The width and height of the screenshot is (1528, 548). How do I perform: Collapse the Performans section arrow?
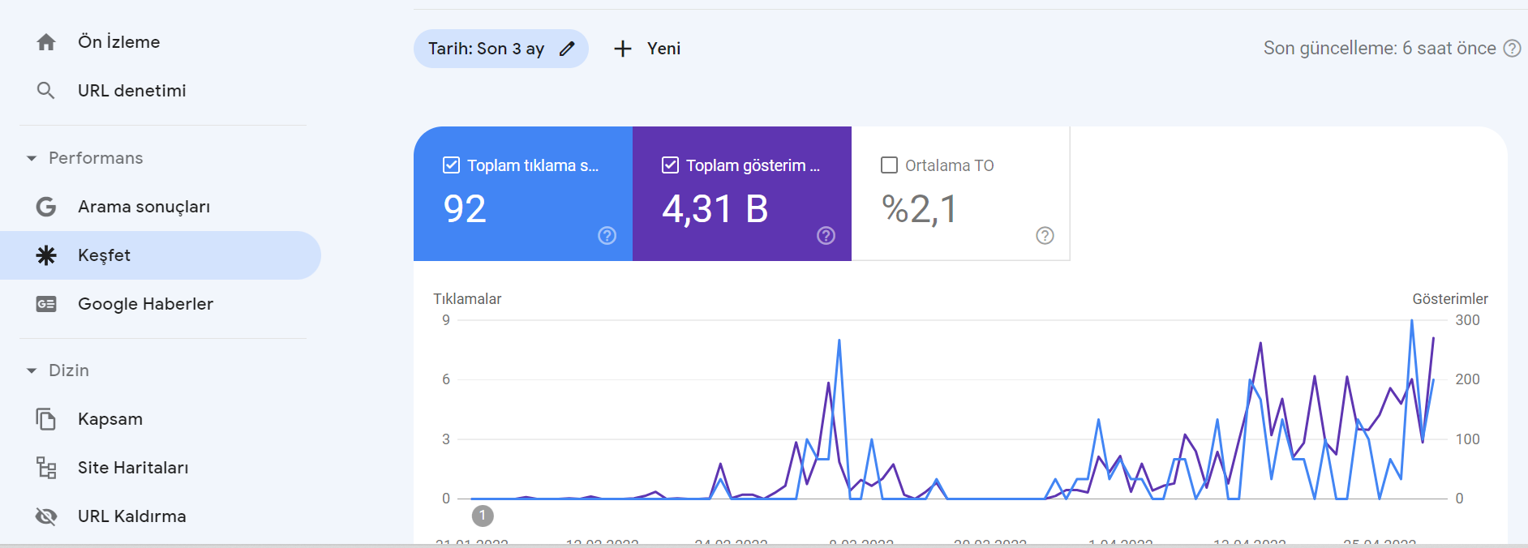click(x=32, y=158)
